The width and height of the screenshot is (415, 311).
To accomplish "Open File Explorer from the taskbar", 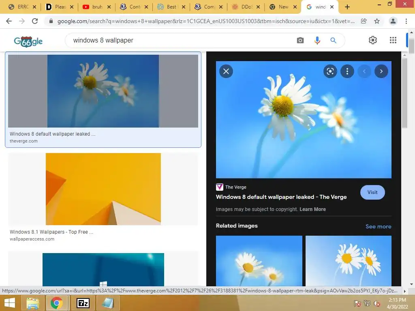I will pyautogui.click(x=33, y=303).
